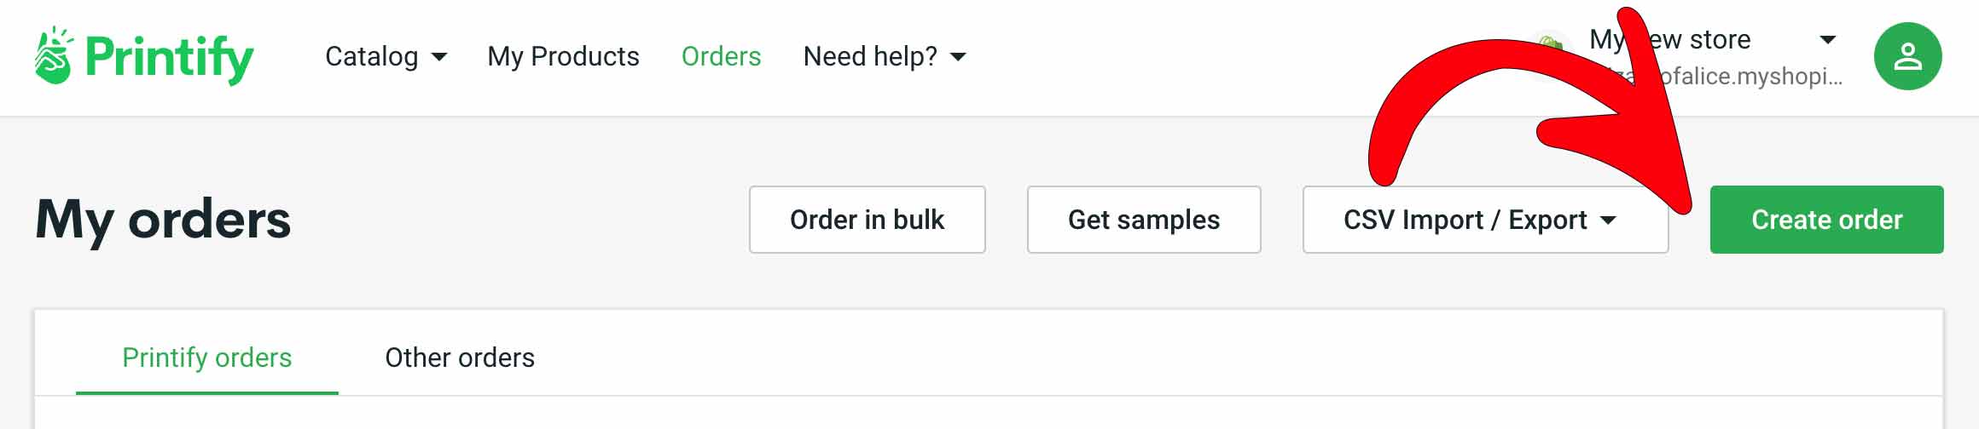Select Orders in the top navigation
Viewport: 1979px width, 429px height.
pyautogui.click(x=721, y=56)
